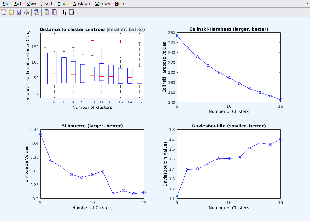Print the figure with the printer icon
The image size is (310, 221).
[x=26, y=12]
